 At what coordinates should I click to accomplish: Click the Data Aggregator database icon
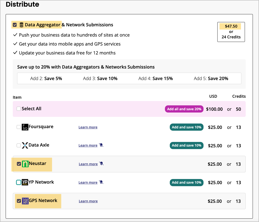coord(21,25)
